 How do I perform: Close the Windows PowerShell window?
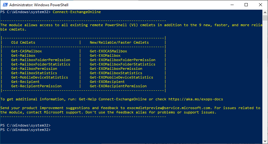[261, 5]
